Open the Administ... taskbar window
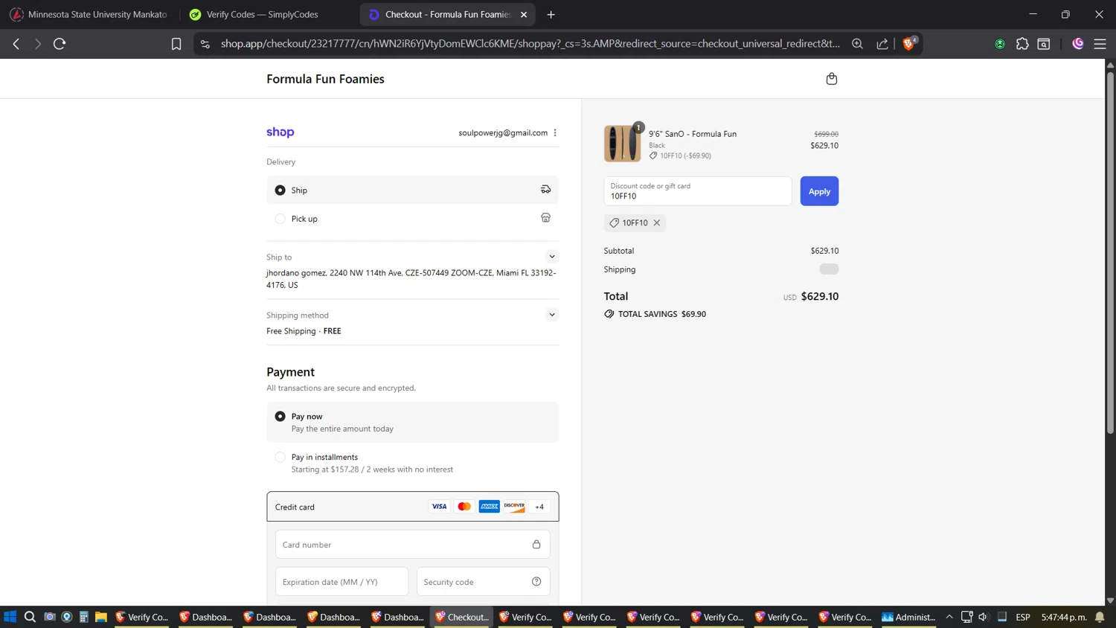 click(x=908, y=617)
